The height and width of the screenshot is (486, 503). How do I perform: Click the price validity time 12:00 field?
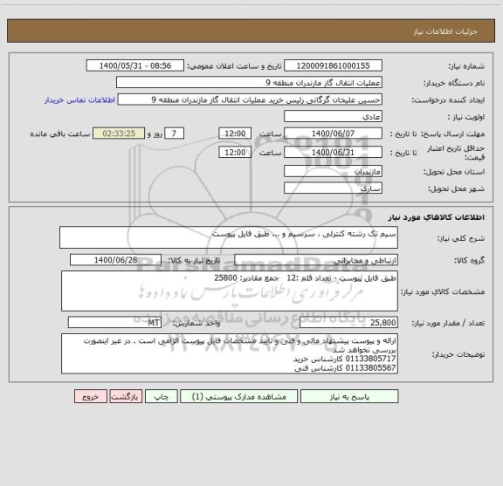click(235, 153)
